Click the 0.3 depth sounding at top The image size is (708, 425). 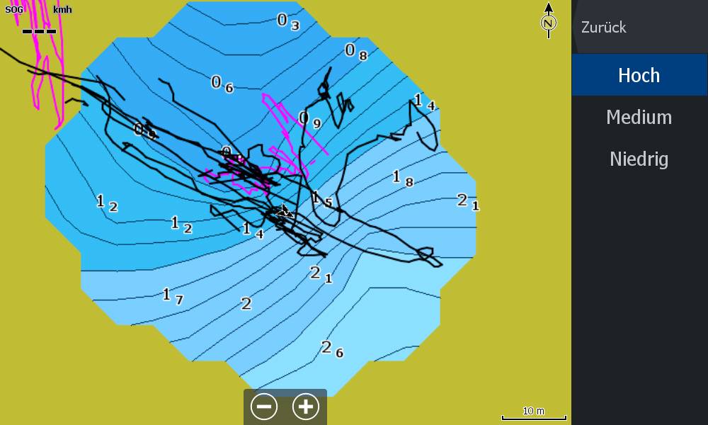287,22
